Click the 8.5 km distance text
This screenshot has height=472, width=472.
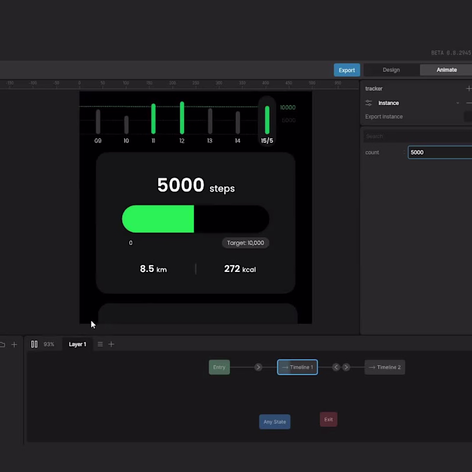pyautogui.click(x=153, y=269)
